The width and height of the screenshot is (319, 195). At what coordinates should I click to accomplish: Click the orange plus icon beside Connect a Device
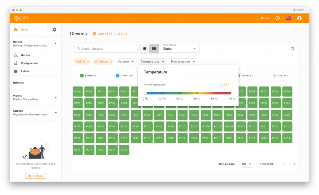tap(94, 34)
